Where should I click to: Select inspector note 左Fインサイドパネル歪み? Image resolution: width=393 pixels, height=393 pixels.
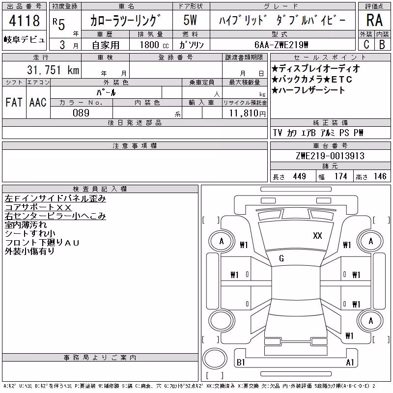pyautogui.click(x=55, y=198)
